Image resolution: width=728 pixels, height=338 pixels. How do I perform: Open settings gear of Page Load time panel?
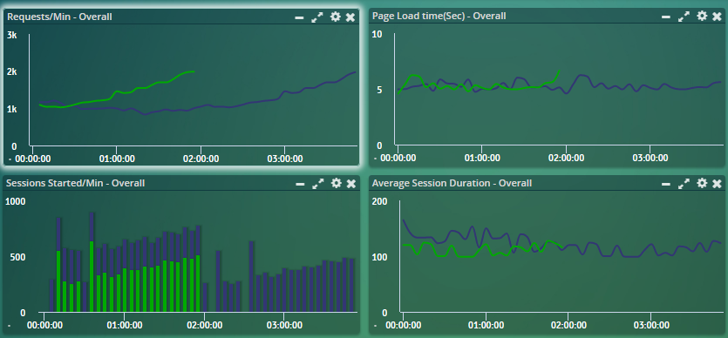(702, 17)
